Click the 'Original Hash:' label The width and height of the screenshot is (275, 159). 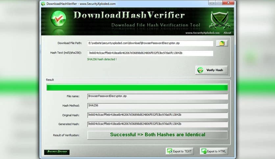71,115
